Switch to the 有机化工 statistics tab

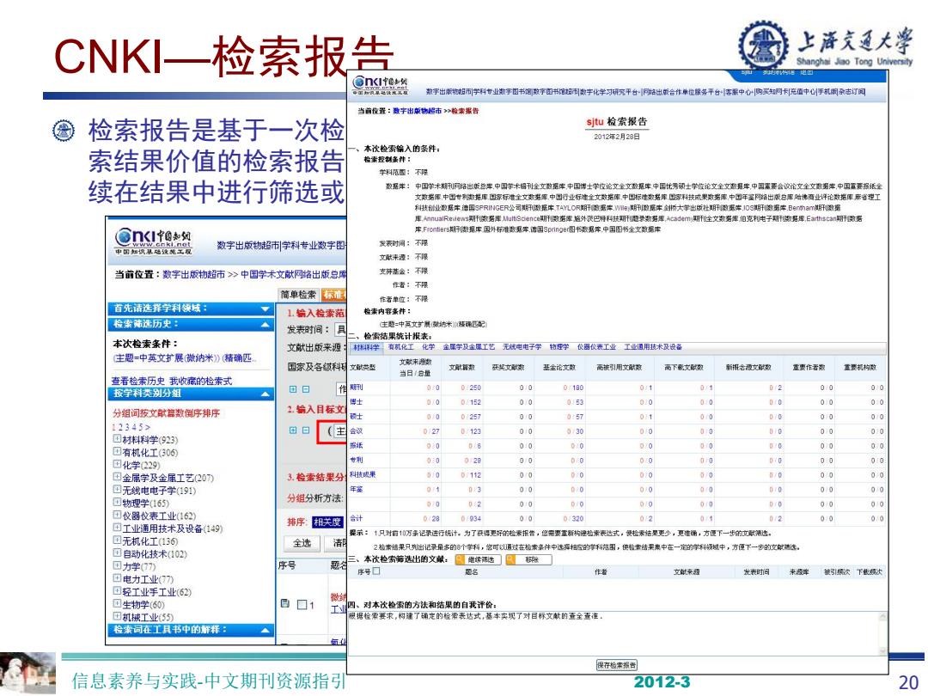point(400,347)
